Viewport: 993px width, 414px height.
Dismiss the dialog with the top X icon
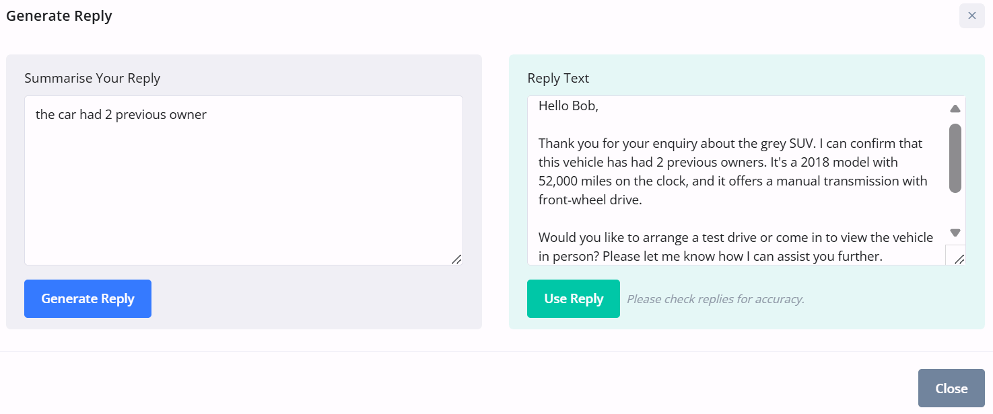(x=971, y=15)
